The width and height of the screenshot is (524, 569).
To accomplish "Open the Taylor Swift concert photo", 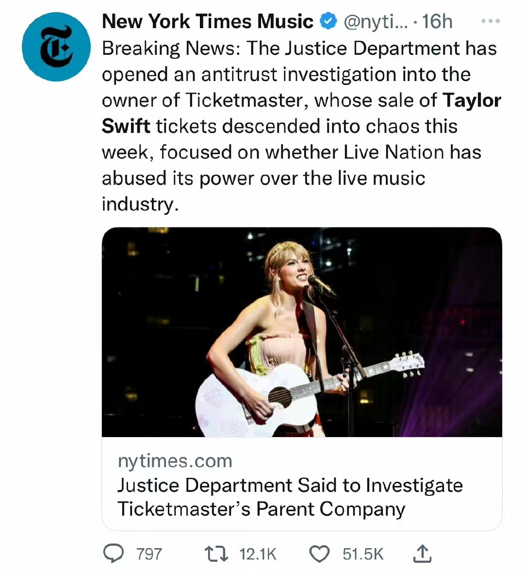I will click(301, 332).
